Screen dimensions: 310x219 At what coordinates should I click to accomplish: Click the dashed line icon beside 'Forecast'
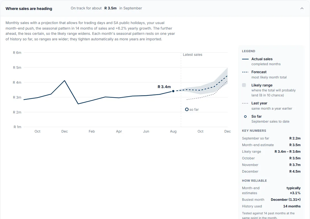tap(245, 72)
